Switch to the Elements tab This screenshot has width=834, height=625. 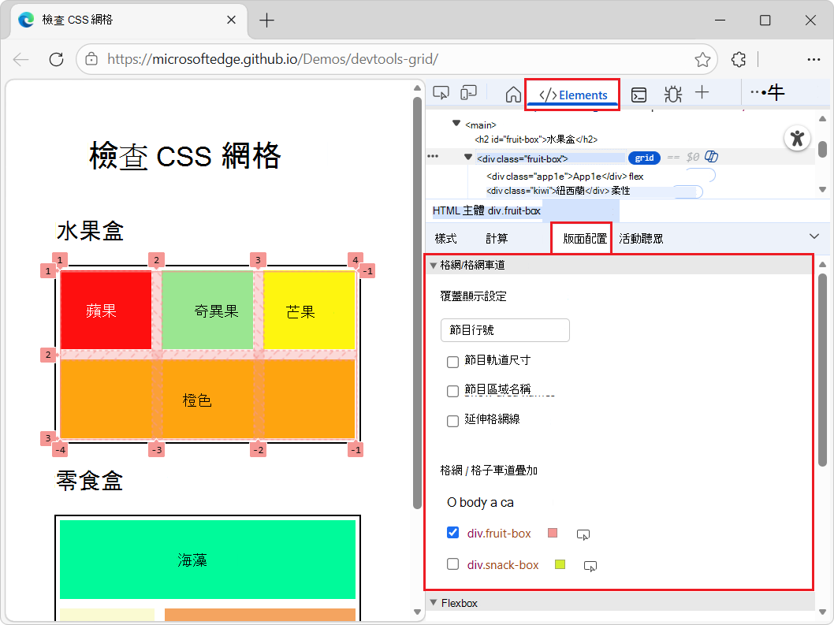tap(572, 95)
